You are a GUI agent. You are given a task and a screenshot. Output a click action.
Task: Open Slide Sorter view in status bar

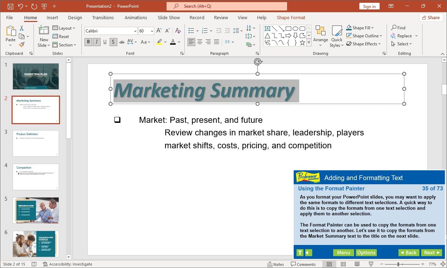pos(343,264)
